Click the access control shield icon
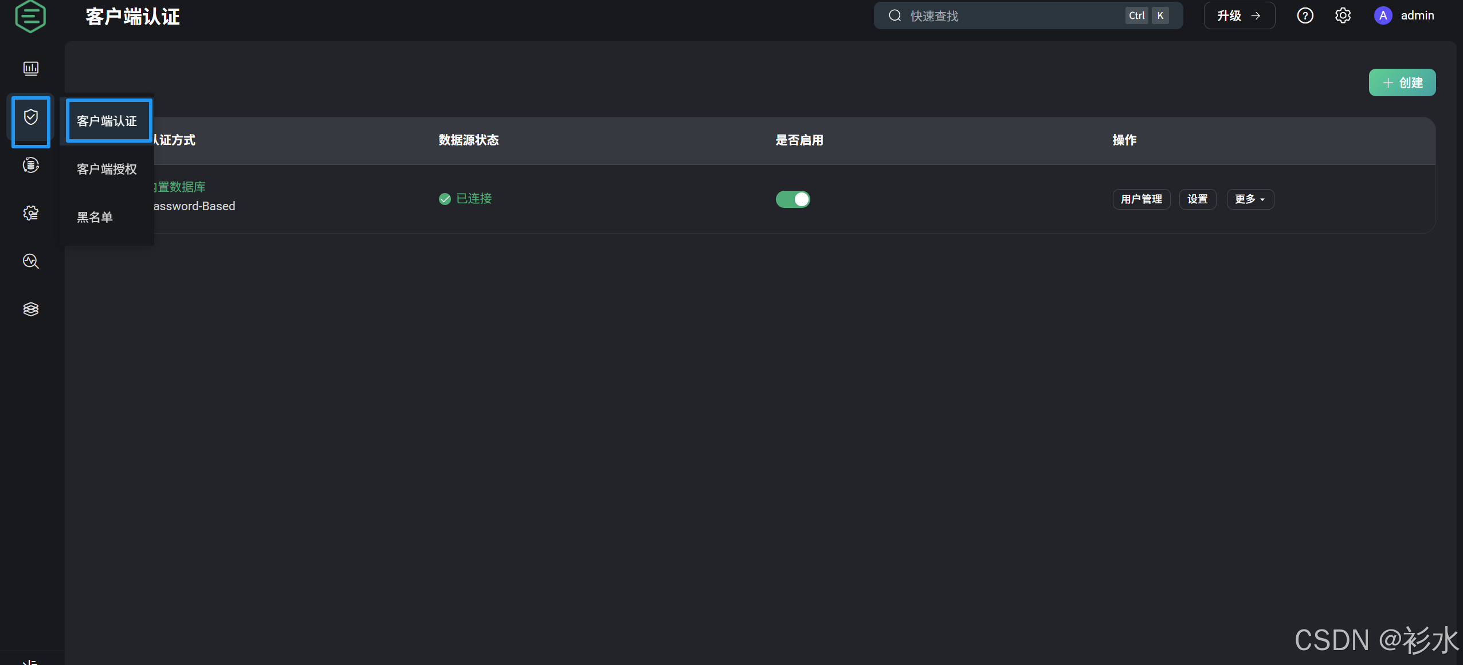Screen dimensions: 1463x665 tap(31, 117)
